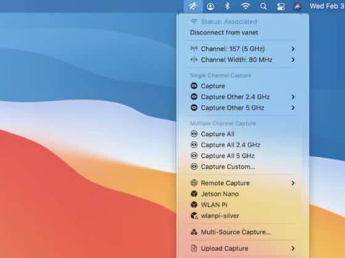This screenshot has height=258, width=345.
Task: Click the icon beside Capture All 2.4 GHz
Action: 194,145
